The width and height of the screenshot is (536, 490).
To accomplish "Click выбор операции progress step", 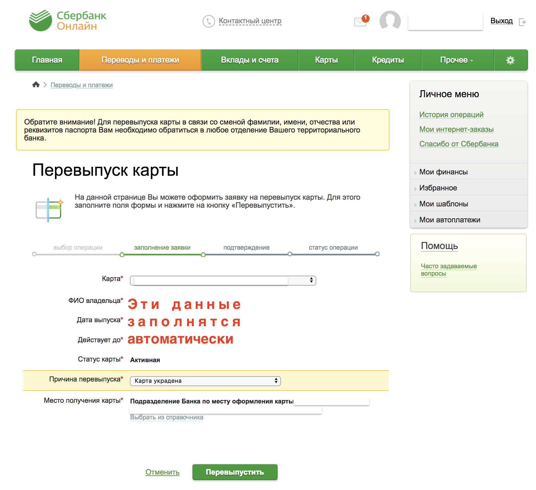I will pos(78,248).
